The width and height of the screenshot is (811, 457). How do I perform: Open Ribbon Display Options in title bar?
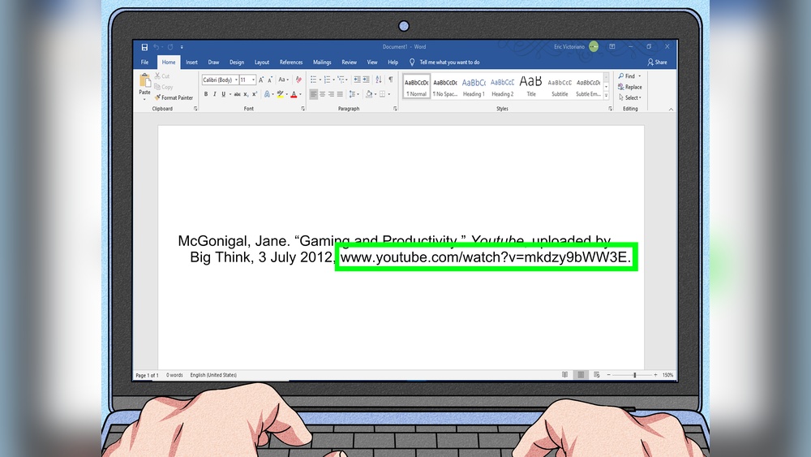(611, 46)
